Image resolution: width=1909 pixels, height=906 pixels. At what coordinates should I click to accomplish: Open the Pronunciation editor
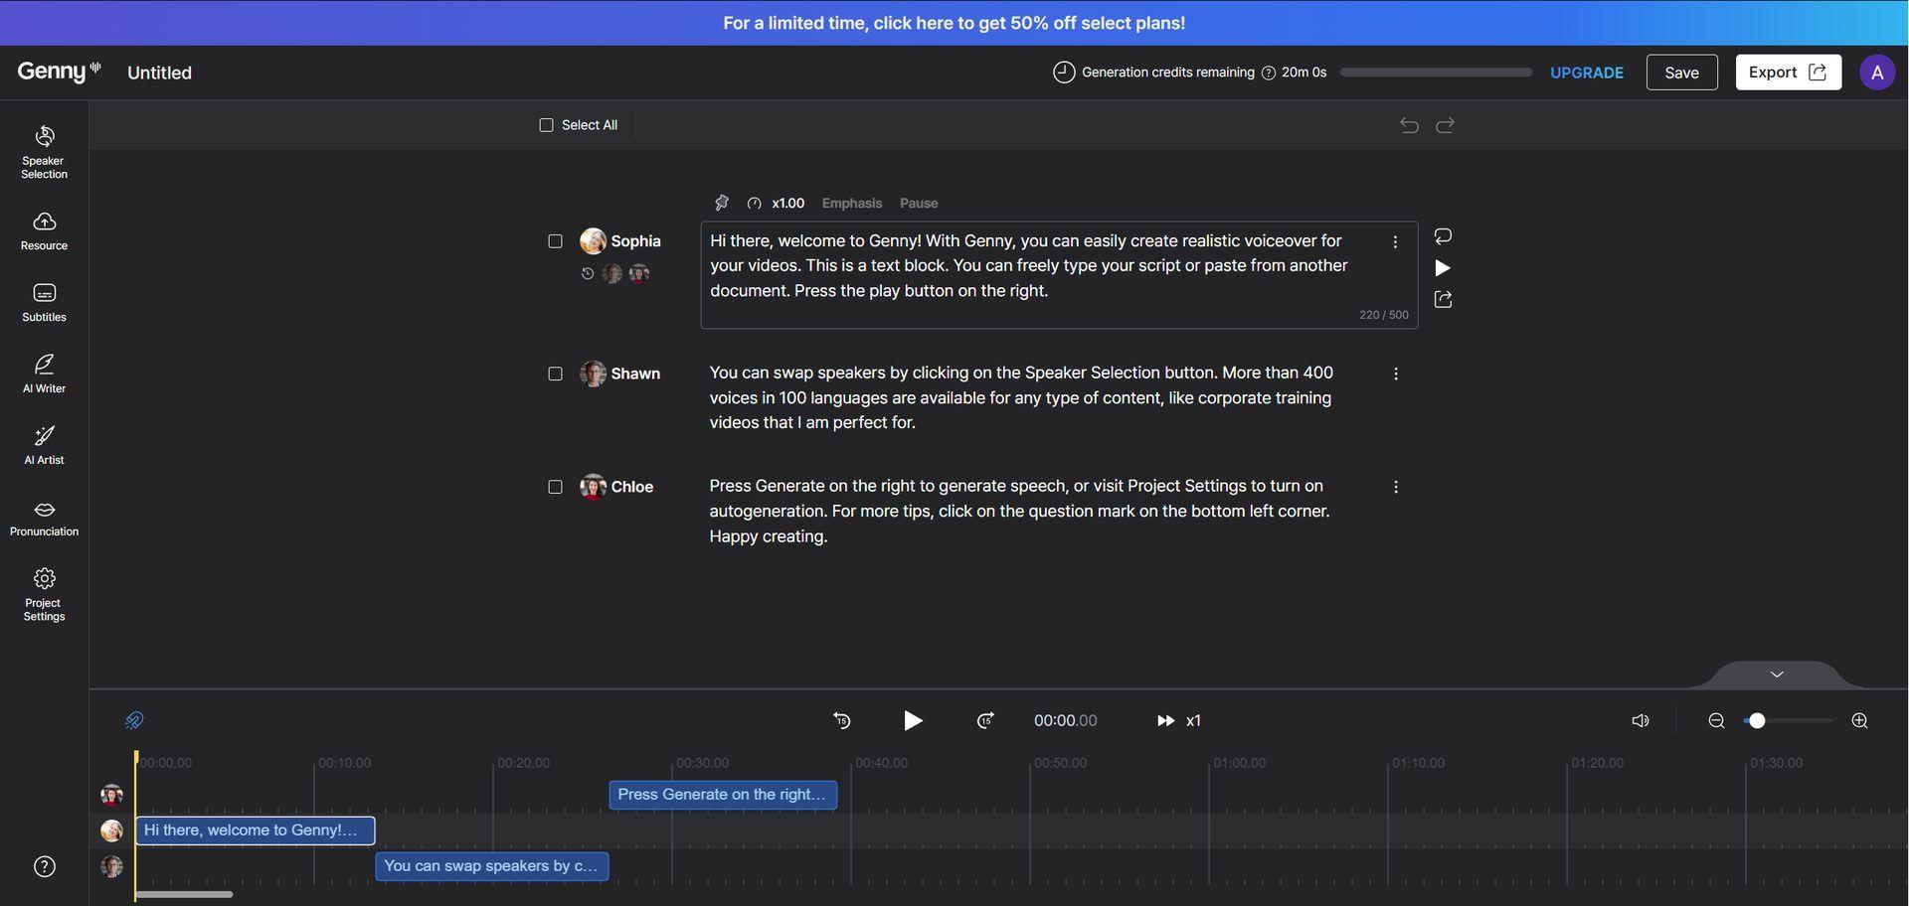(44, 517)
